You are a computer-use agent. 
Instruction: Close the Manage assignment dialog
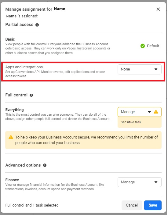tap(158, 9)
